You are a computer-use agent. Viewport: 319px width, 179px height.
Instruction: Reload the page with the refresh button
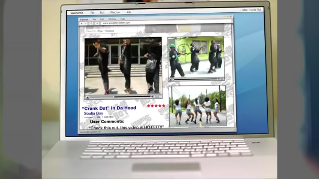(x=91, y=23)
